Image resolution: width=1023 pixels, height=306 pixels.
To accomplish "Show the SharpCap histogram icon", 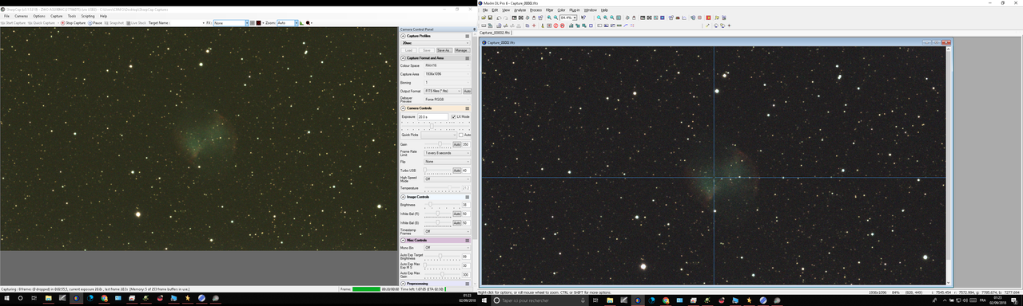I will [302, 23].
